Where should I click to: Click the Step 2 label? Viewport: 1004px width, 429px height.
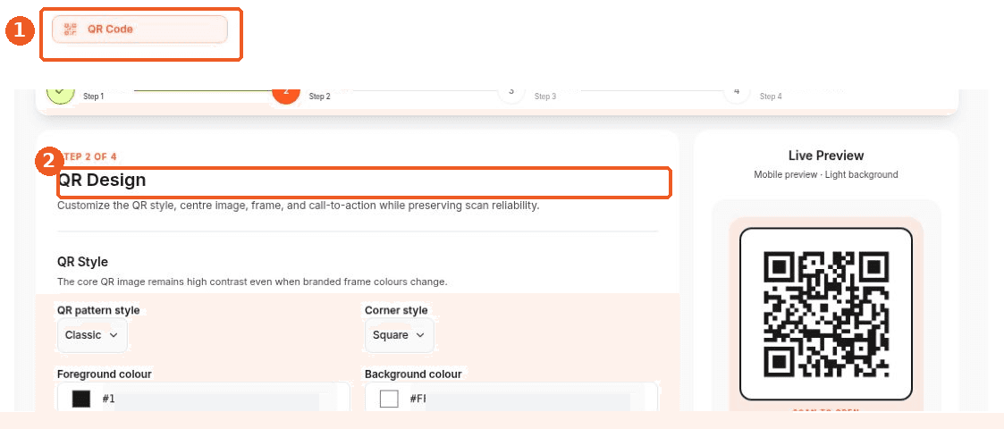(319, 97)
